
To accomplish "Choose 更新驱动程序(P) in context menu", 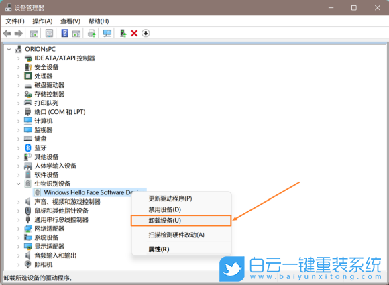I will point(181,198).
